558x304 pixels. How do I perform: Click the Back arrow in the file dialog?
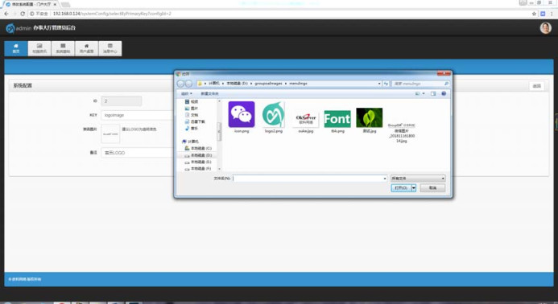(180, 84)
